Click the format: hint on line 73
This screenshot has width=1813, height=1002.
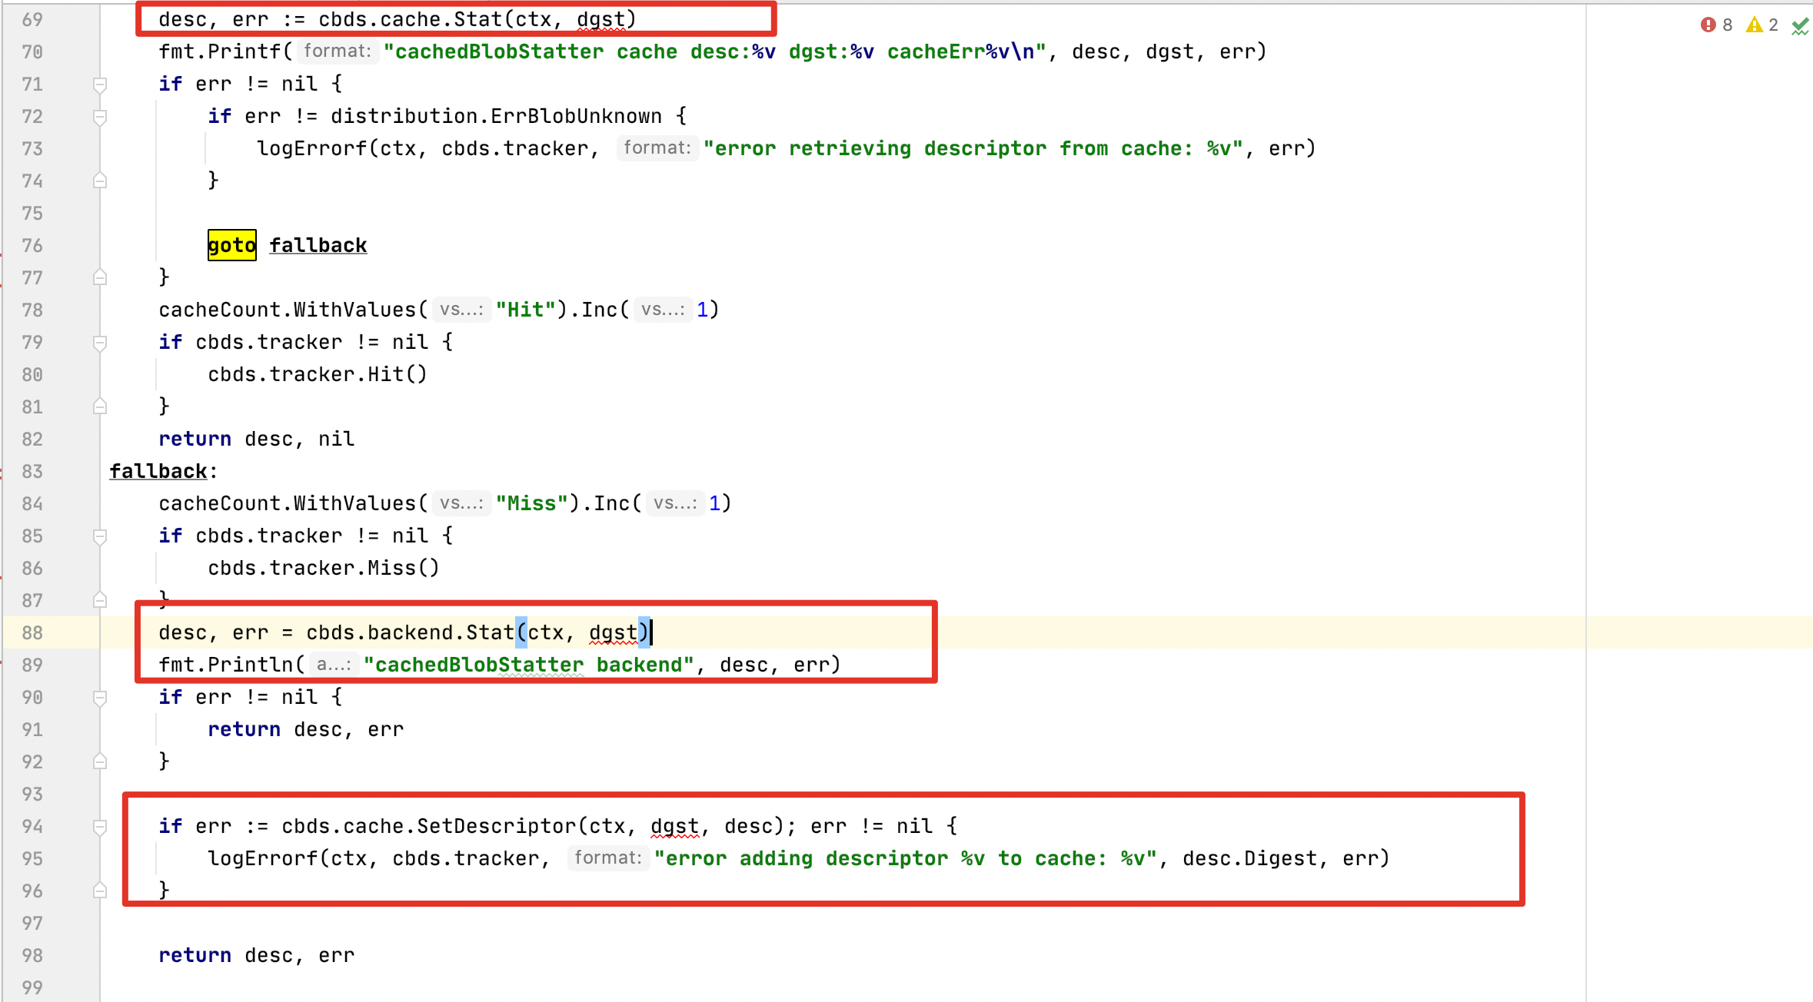tap(657, 148)
